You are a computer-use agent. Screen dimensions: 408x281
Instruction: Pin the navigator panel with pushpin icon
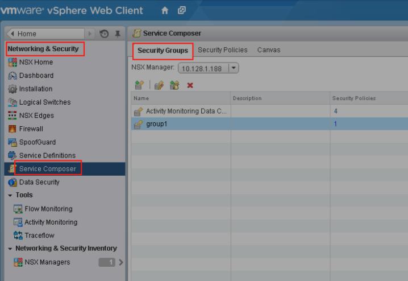pos(118,34)
